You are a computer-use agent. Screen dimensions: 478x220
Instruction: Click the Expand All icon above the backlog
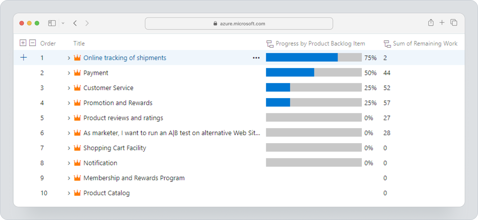tap(23, 42)
